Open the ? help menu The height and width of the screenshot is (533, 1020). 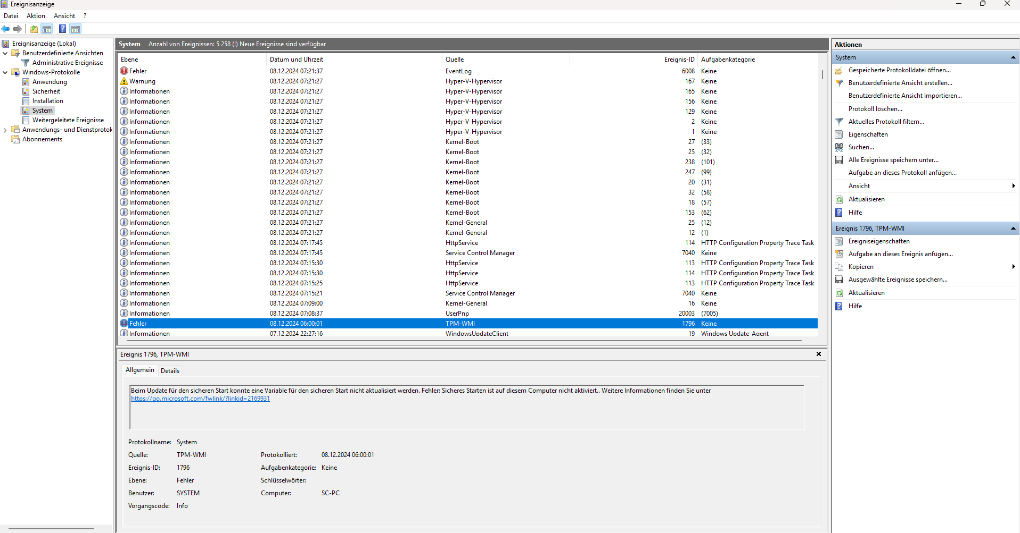pyautogui.click(x=85, y=16)
